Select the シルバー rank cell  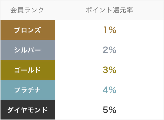tap(27, 50)
